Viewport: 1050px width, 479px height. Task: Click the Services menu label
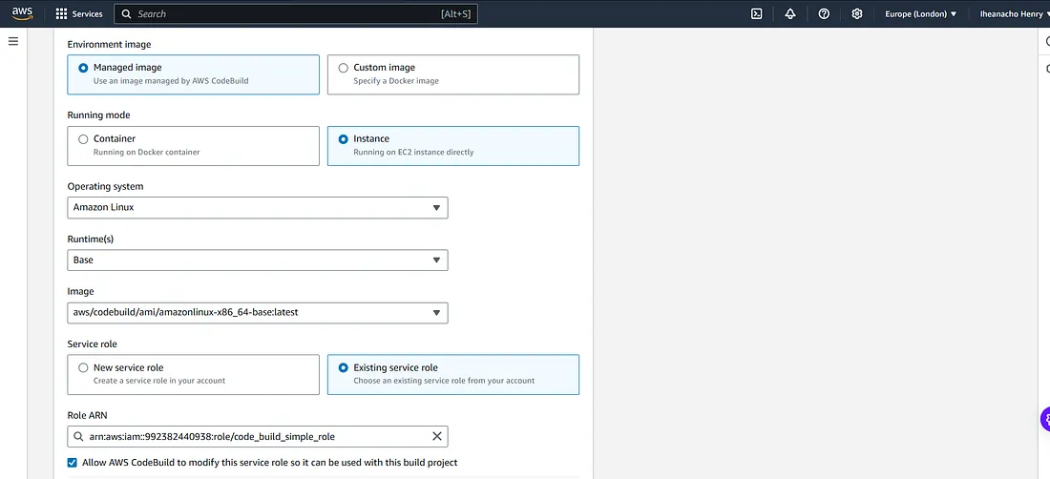coord(87,13)
